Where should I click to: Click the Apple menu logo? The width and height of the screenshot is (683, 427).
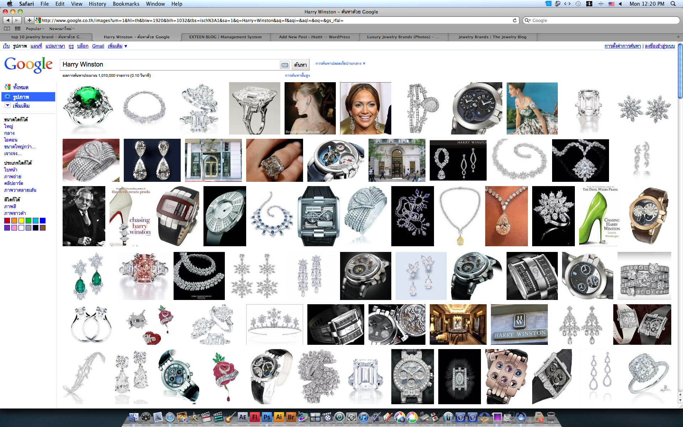click(10, 4)
